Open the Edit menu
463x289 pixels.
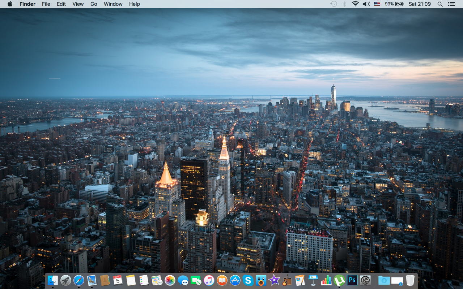click(x=61, y=4)
